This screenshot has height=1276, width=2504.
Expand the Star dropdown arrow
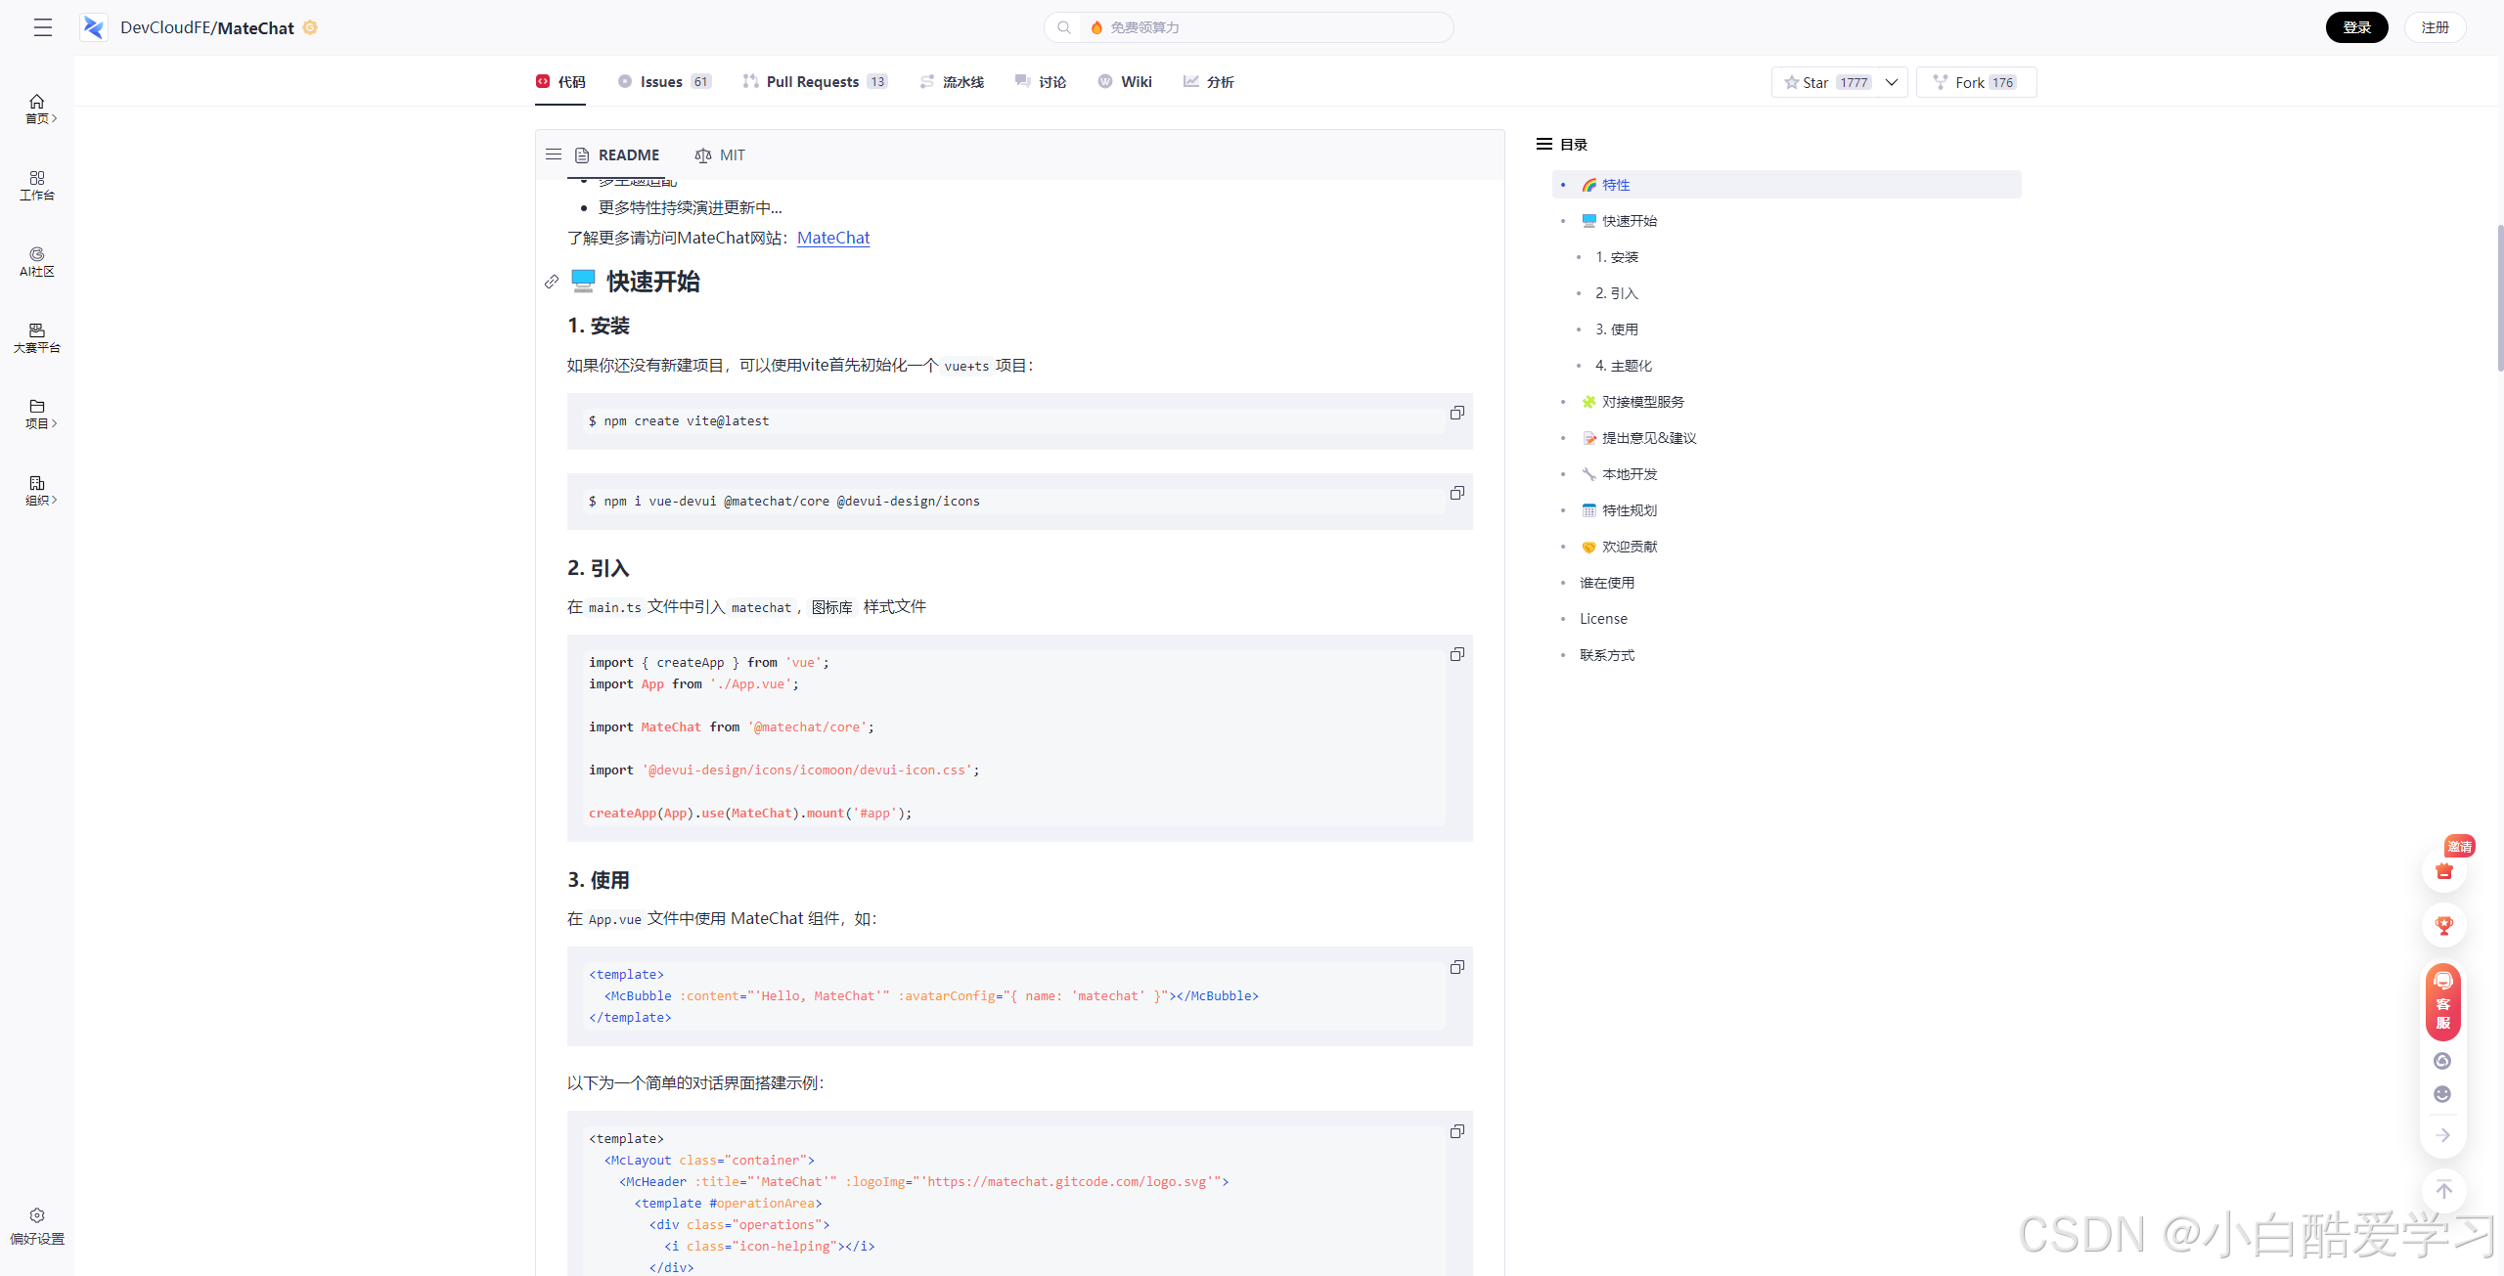tap(1892, 82)
